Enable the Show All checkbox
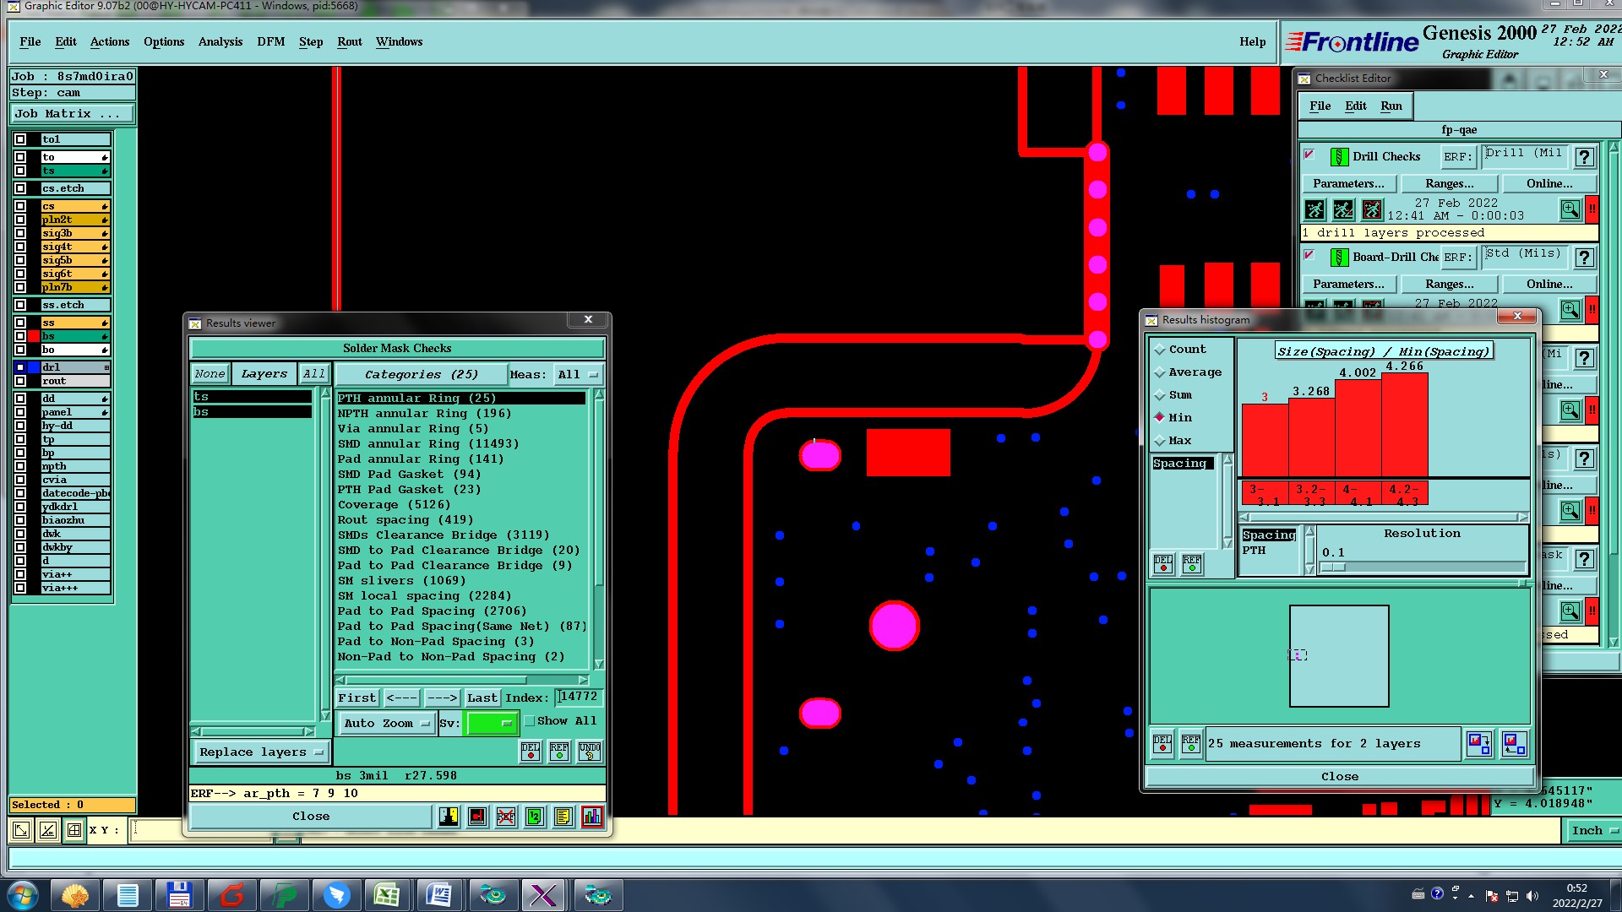 point(530,721)
